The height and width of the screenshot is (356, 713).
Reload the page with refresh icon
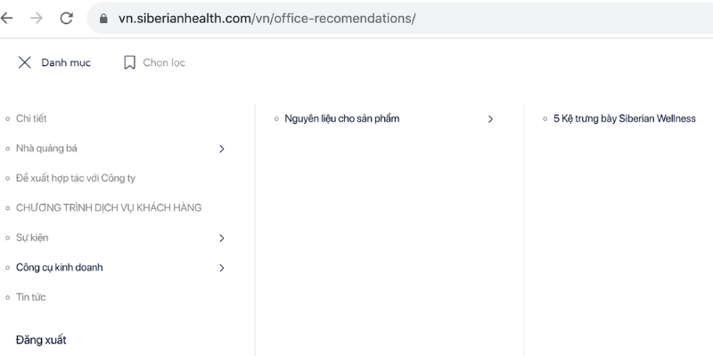[x=66, y=19]
